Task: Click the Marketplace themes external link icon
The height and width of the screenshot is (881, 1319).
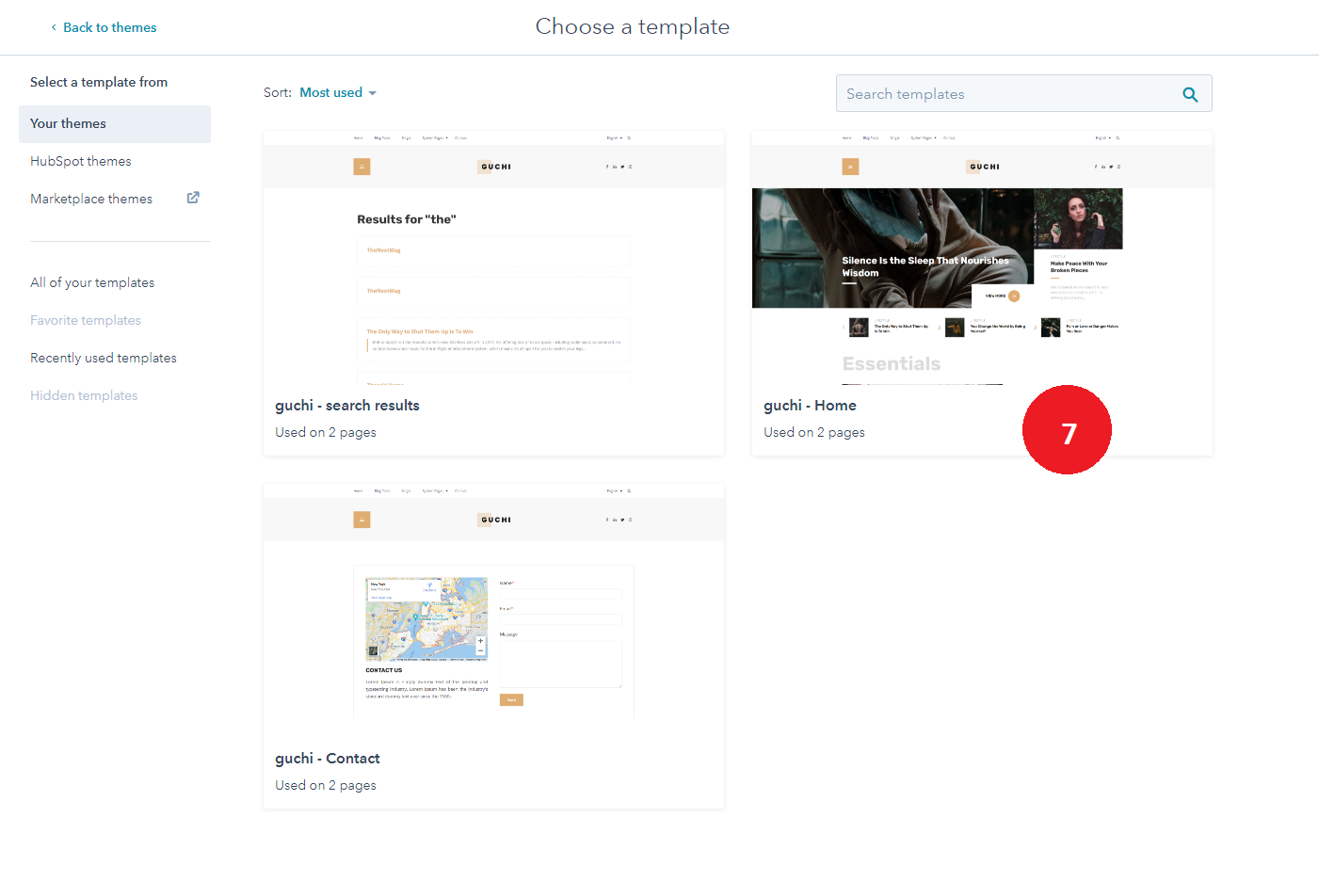Action: pyautogui.click(x=193, y=198)
